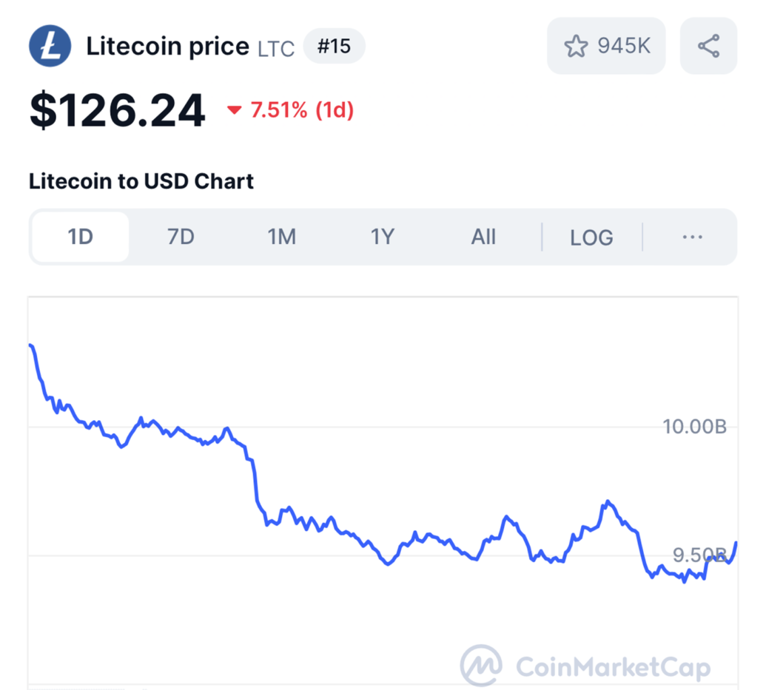Click the Litecoin logo icon
766x690 pixels.
(50, 46)
